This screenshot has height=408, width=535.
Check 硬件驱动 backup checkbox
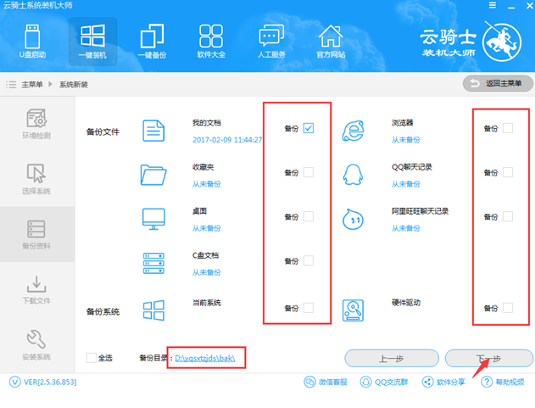click(x=508, y=308)
